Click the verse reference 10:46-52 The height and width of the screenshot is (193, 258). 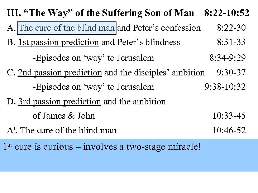[x=229, y=130]
